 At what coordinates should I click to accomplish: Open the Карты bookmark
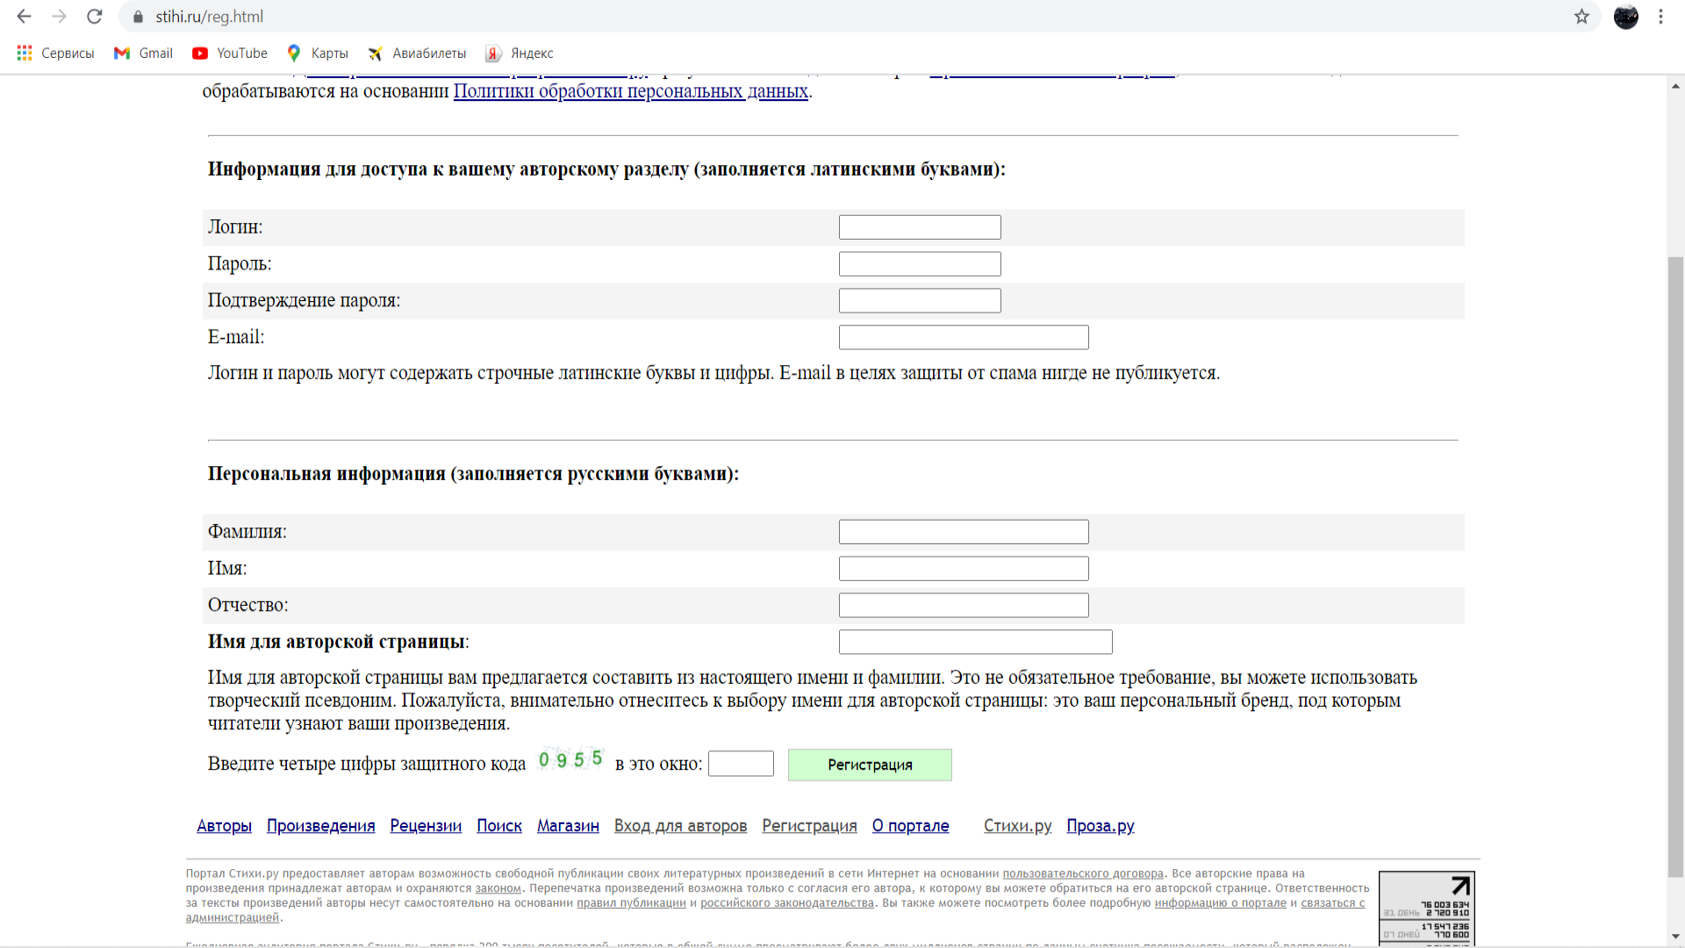318,54
